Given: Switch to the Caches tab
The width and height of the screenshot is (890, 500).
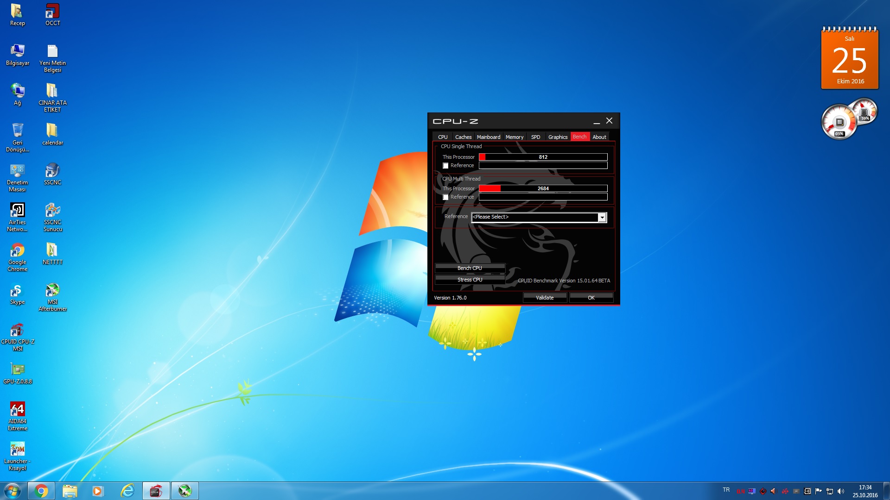Looking at the screenshot, I should click(463, 137).
